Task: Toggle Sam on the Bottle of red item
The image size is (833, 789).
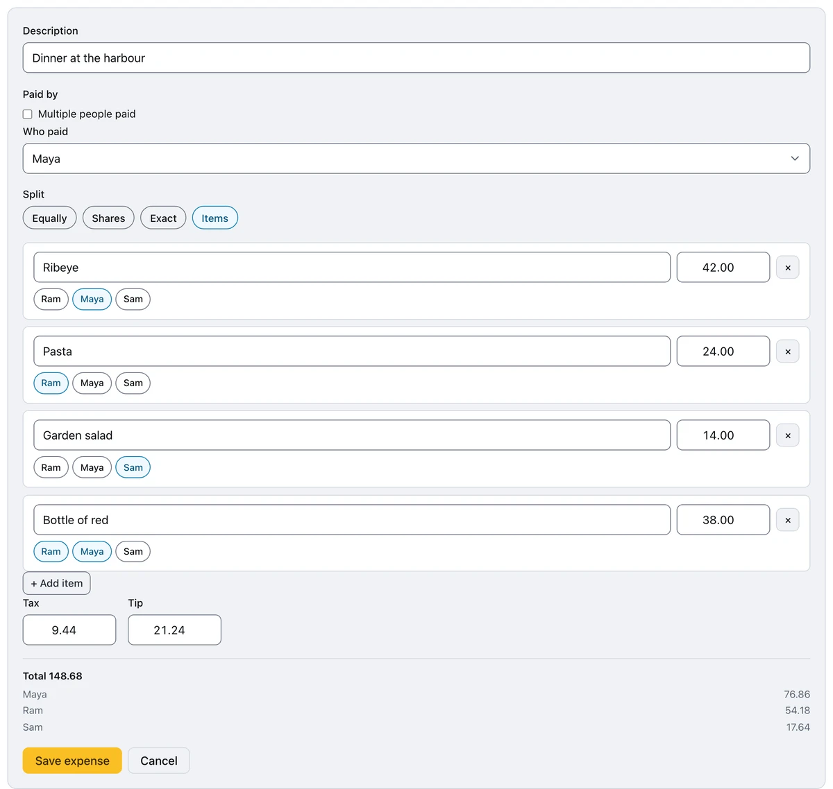Action: 133,552
